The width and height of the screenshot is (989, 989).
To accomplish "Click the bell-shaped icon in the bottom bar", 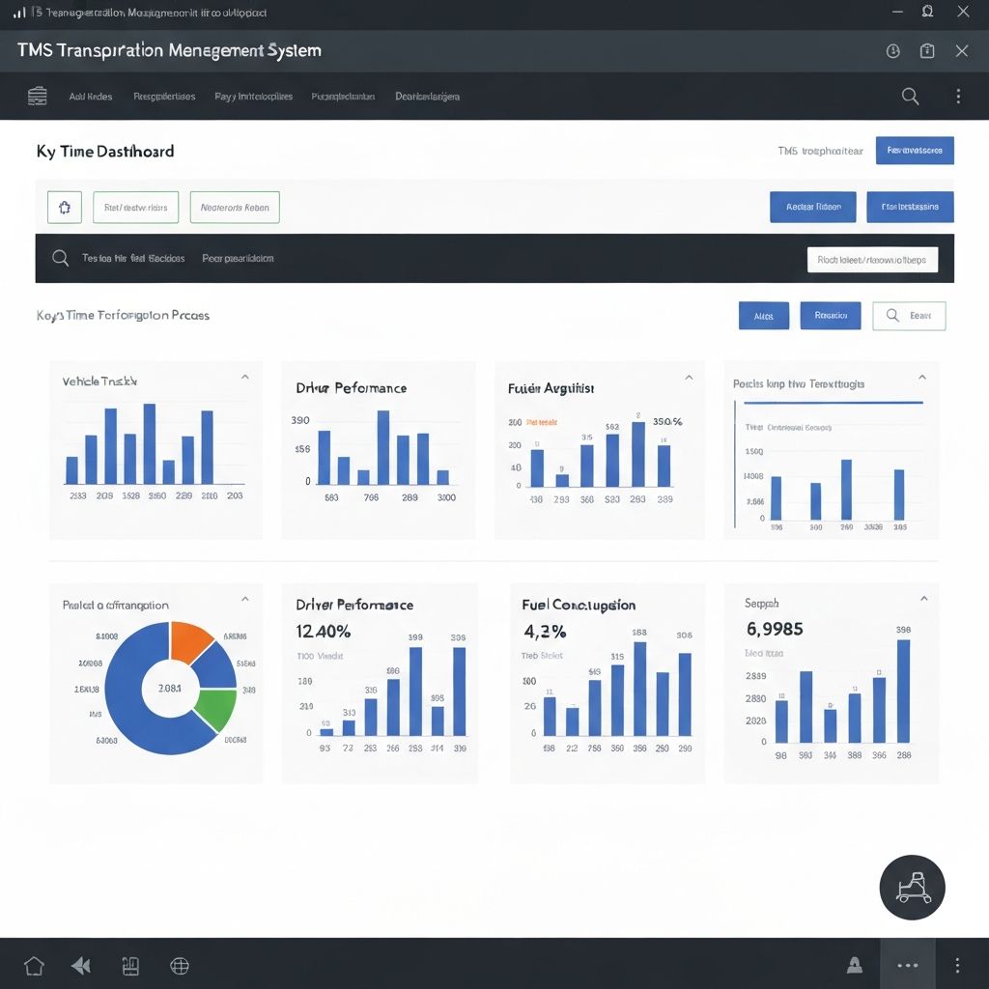I will coord(855,964).
